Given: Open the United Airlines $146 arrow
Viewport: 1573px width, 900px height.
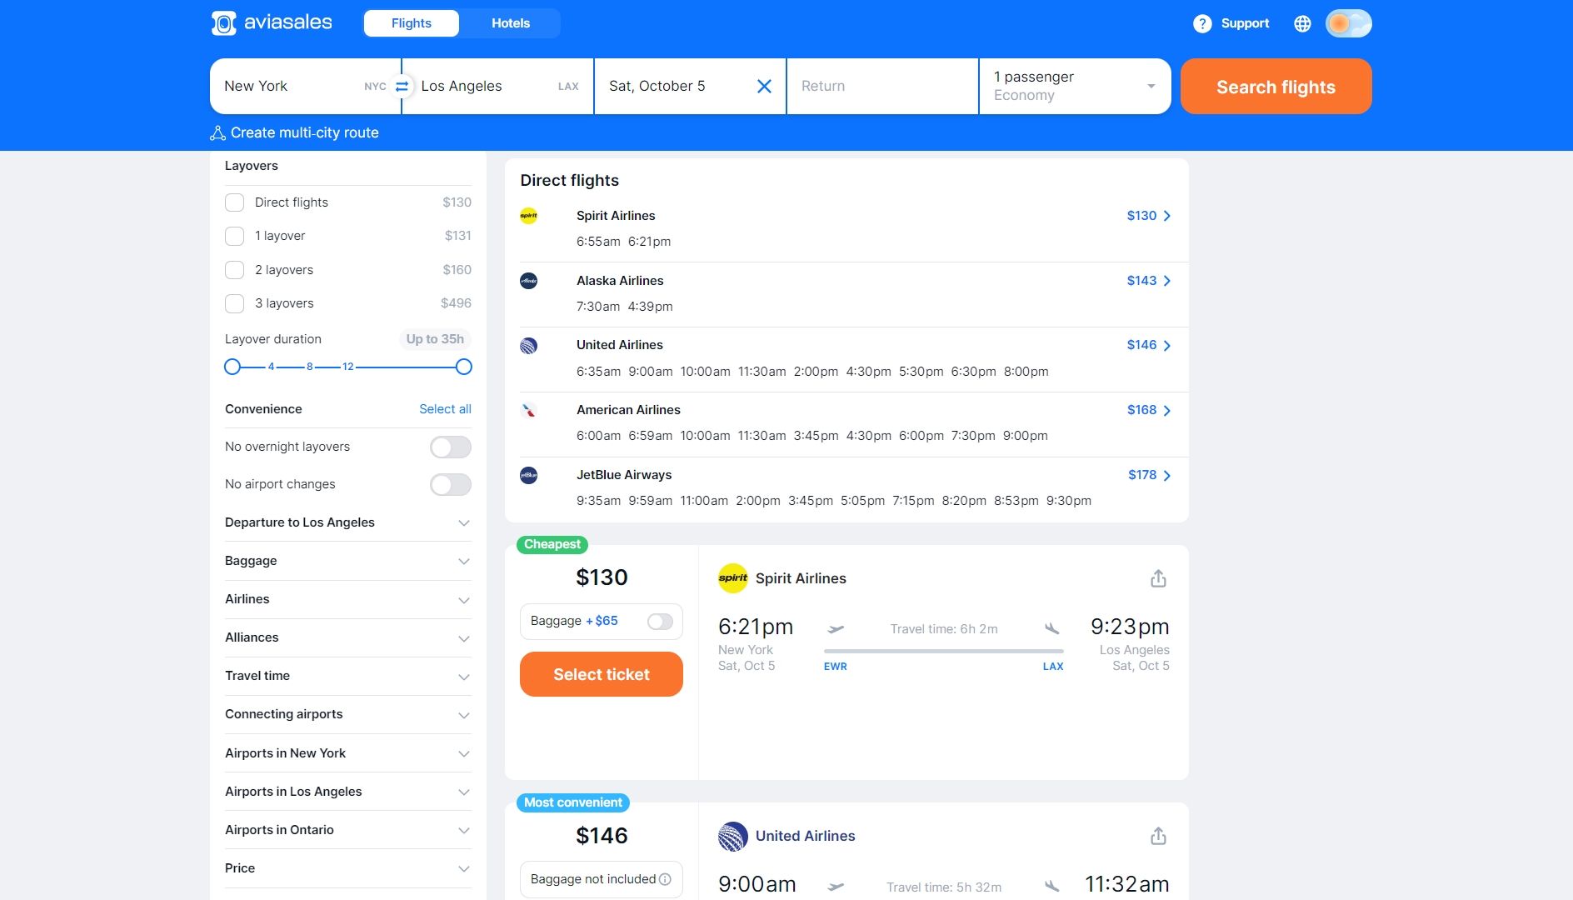Looking at the screenshot, I should click(1166, 346).
